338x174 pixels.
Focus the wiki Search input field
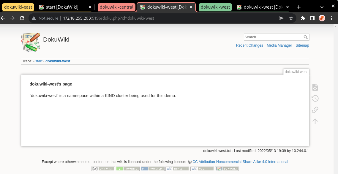tap(273, 37)
